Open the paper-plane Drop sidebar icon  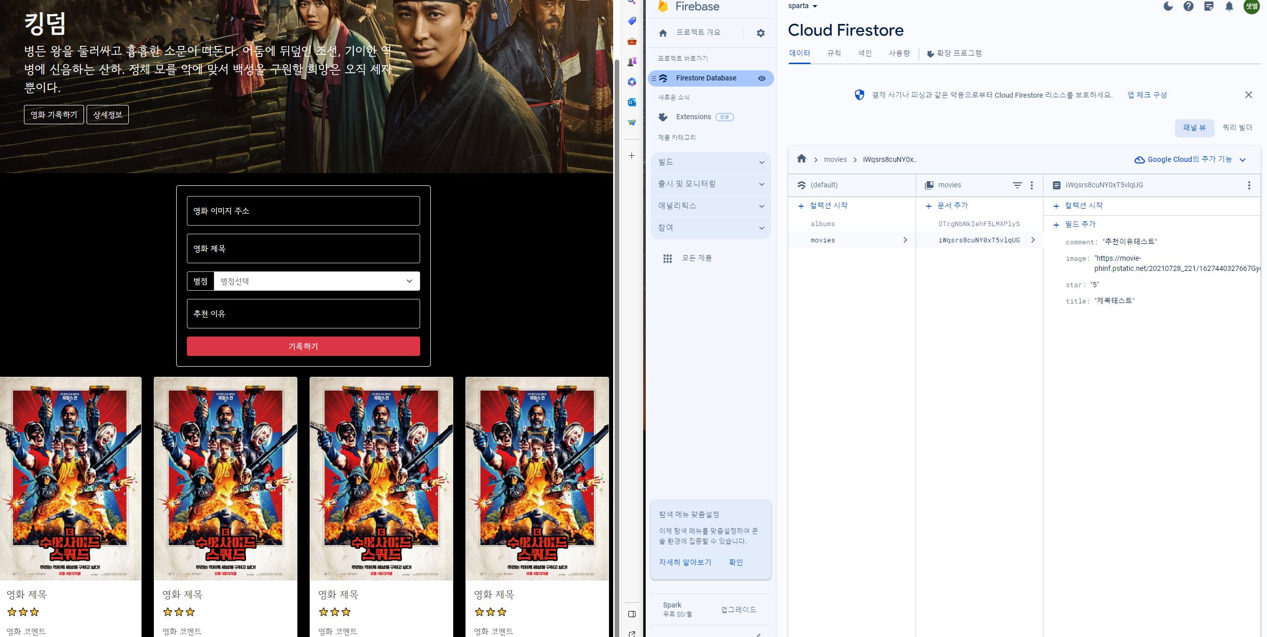(x=632, y=123)
